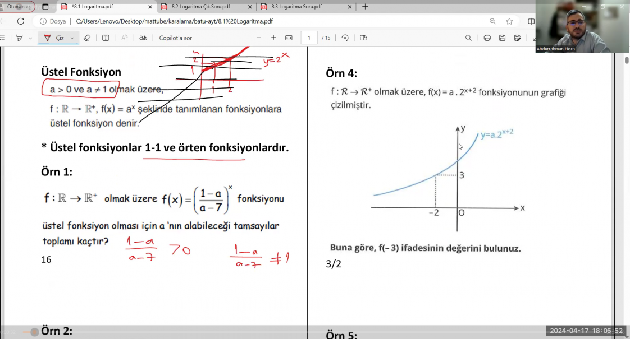Enable fit-to-width page view

click(288, 38)
